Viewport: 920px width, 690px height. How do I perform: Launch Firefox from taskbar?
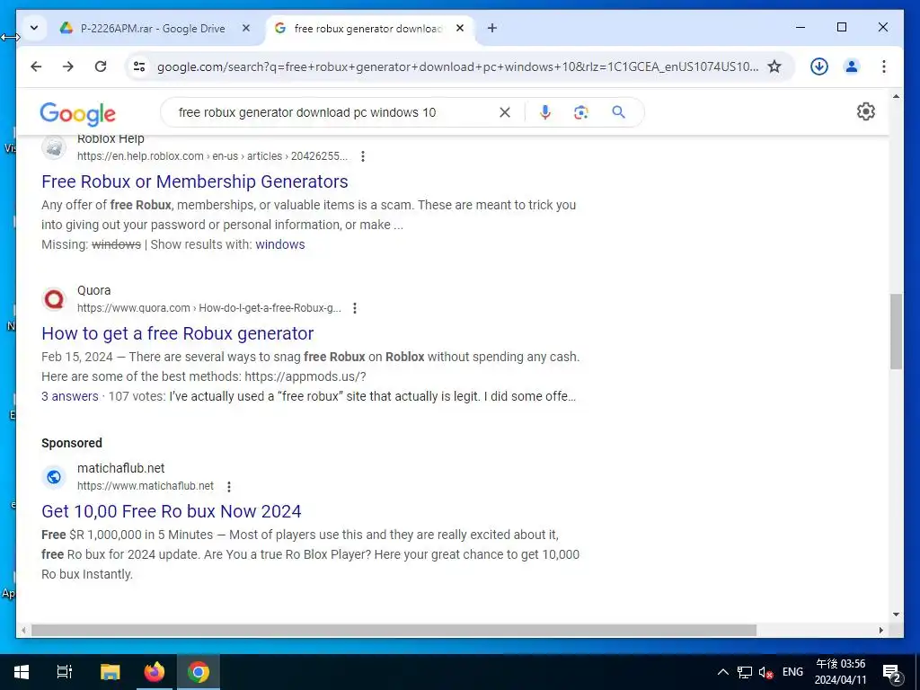coord(155,672)
